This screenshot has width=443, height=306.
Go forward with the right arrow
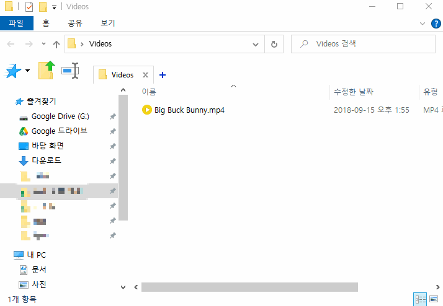[x=29, y=44]
